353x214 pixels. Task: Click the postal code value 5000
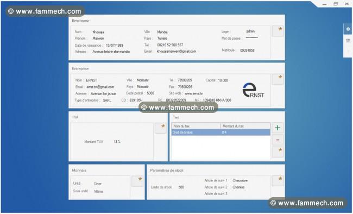point(150,93)
